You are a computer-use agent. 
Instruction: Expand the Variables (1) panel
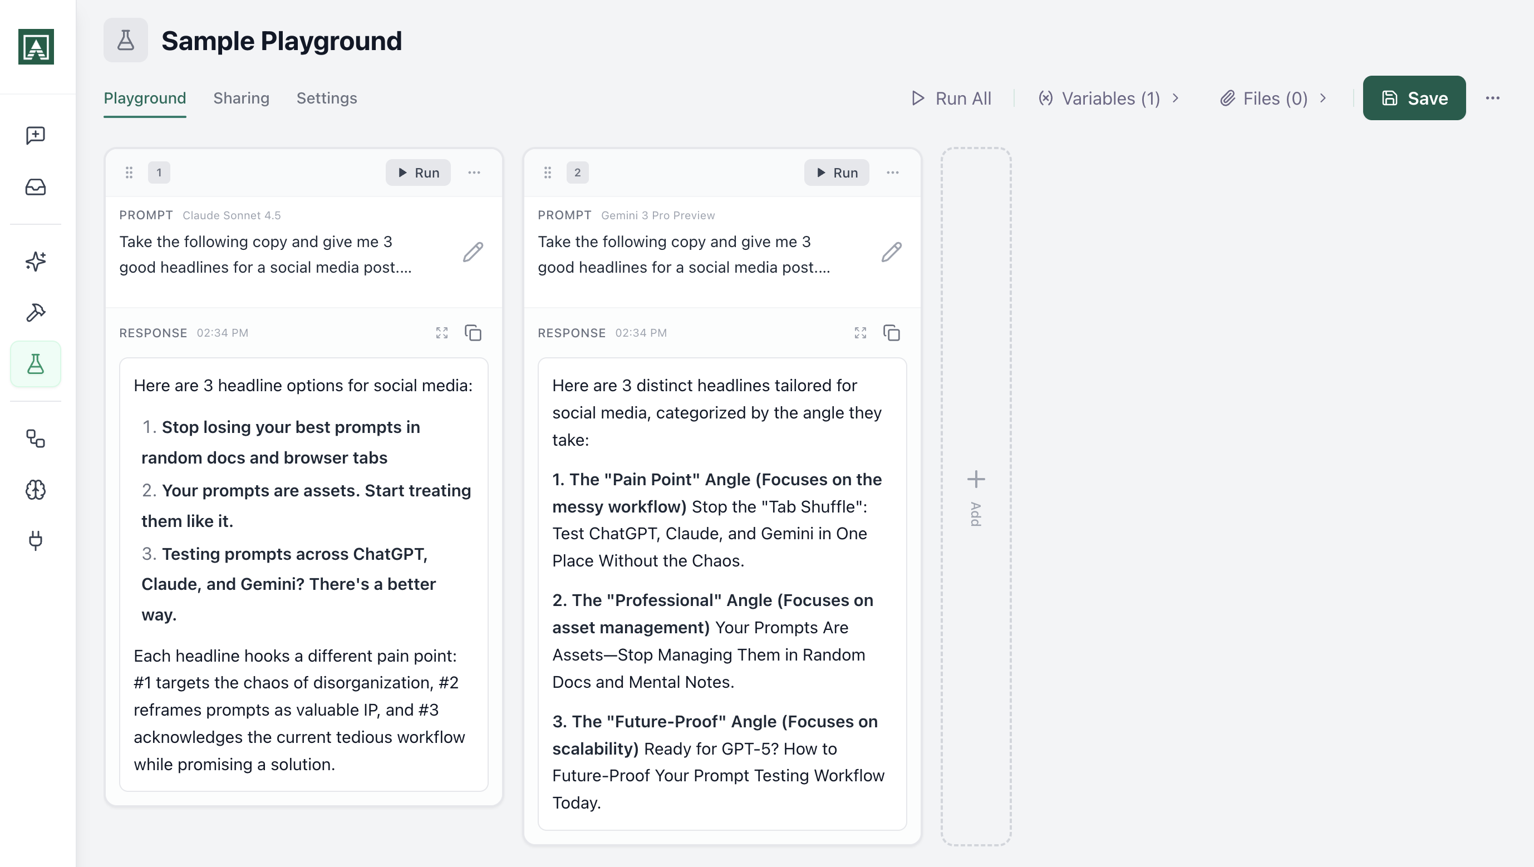click(1109, 98)
